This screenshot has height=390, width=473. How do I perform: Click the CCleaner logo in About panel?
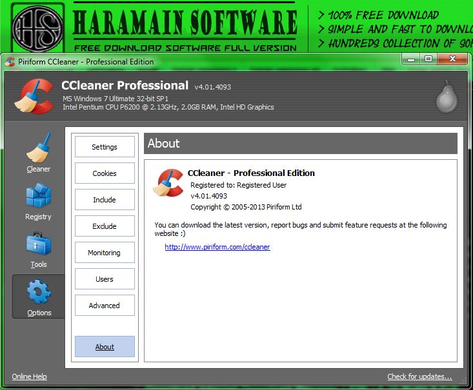(168, 183)
